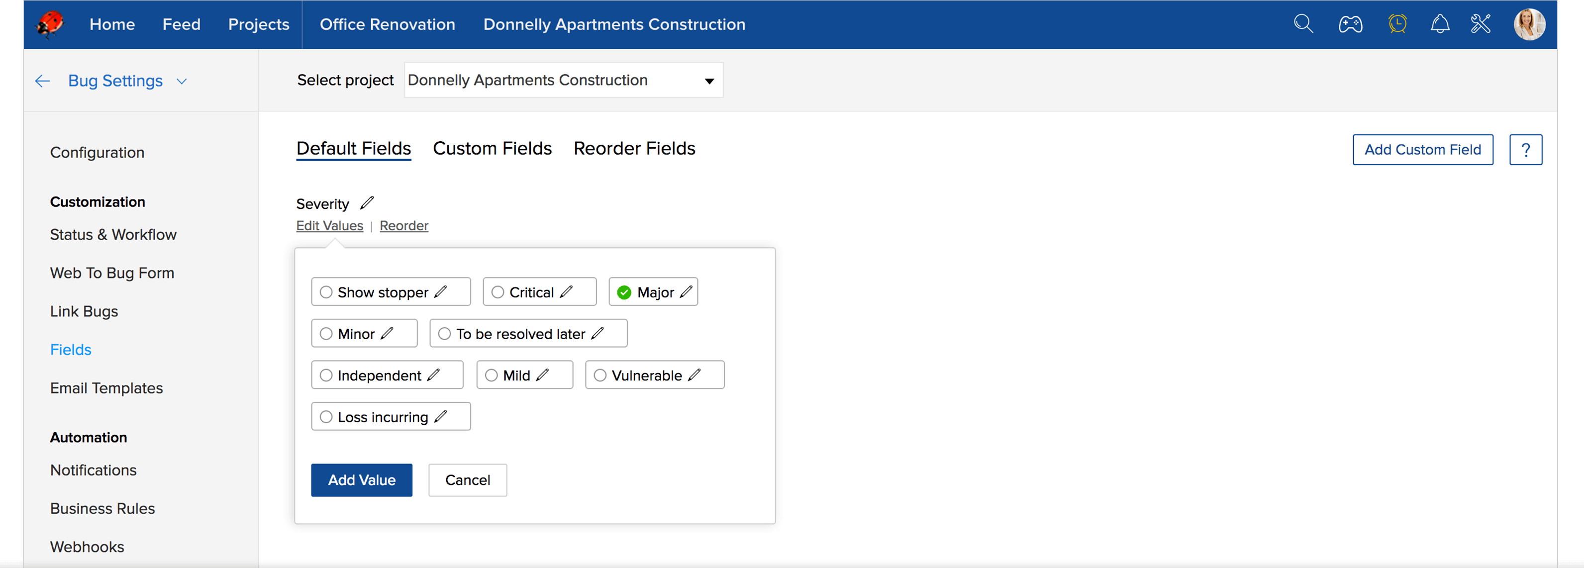Viewport: 1592px width, 568px height.
Task: Select the Vulnerable radio option
Action: [x=600, y=375]
